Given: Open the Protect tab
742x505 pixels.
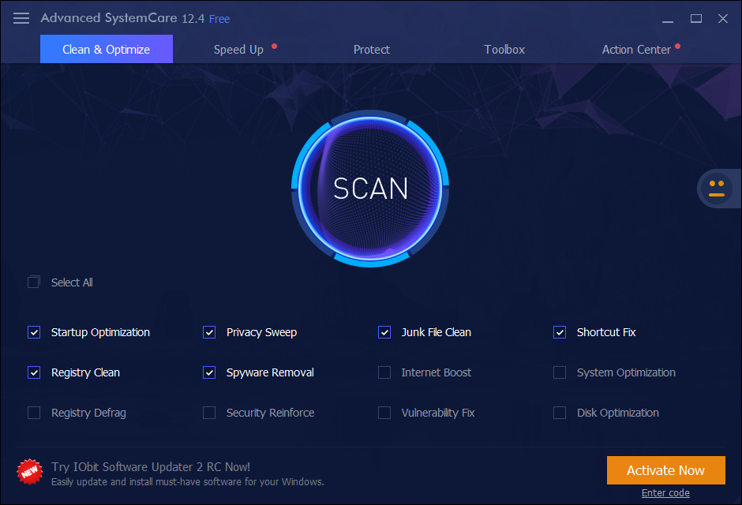Looking at the screenshot, I should click(x=372, y=50).
